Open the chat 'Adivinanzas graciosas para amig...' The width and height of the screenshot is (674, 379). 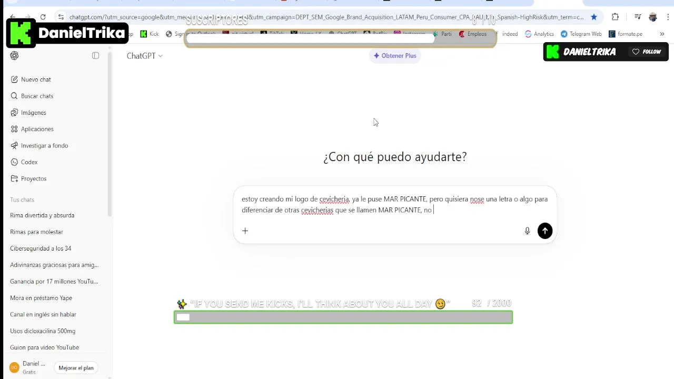(x=55, y=265)
